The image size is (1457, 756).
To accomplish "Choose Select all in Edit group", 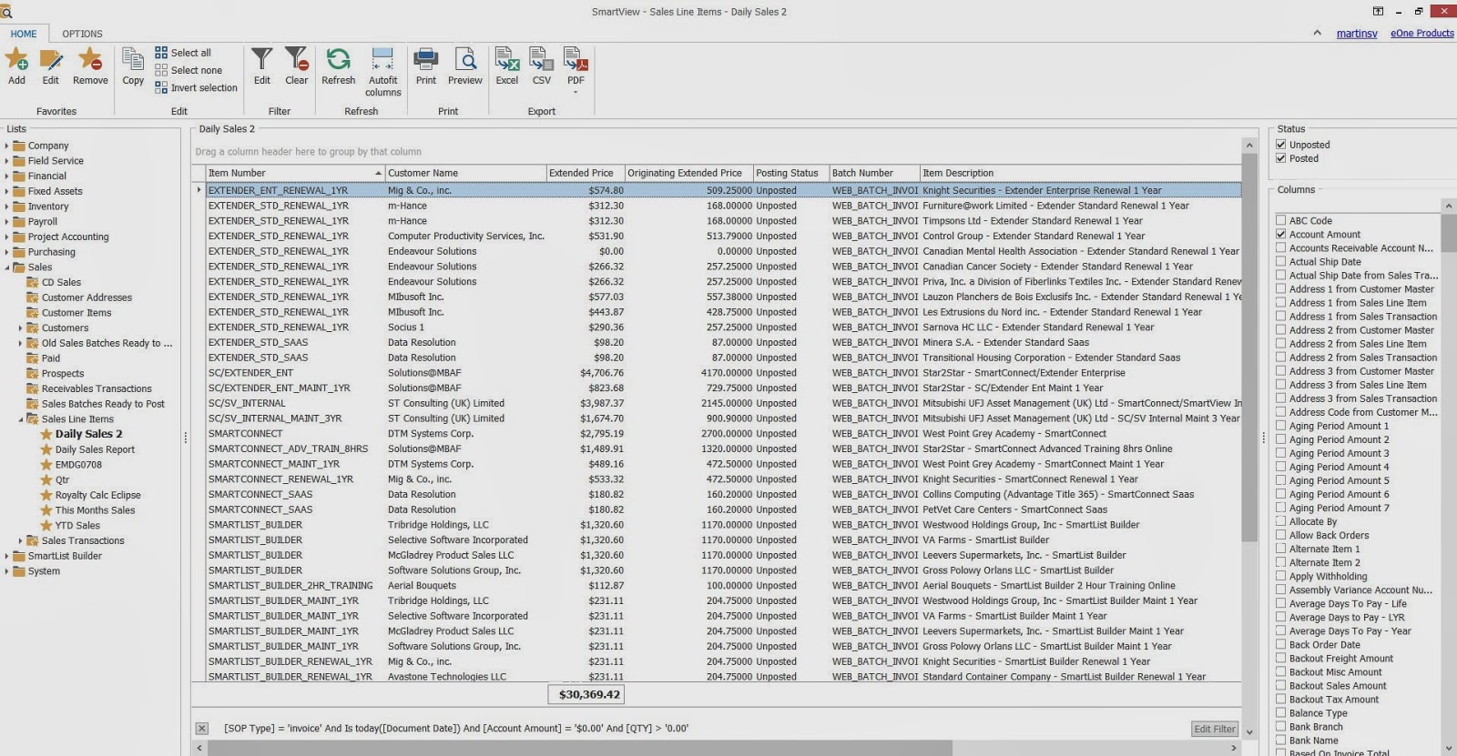I will 183,53.
